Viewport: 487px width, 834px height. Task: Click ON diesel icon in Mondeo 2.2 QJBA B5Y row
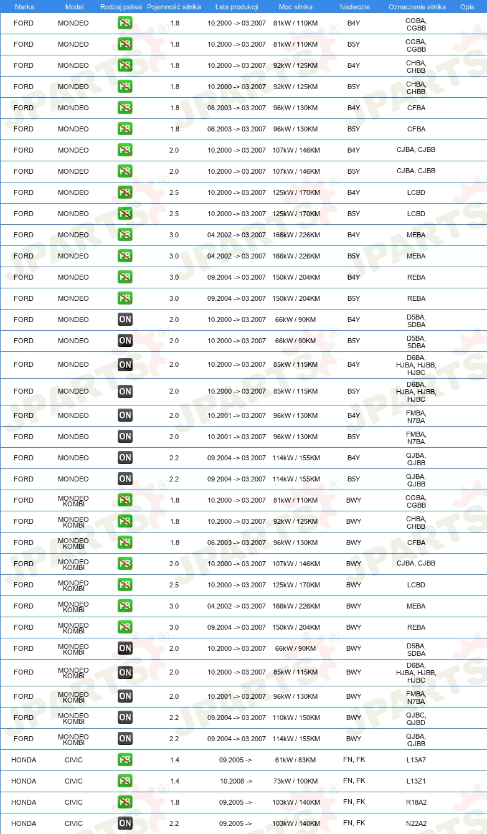(x=125, y=480)
